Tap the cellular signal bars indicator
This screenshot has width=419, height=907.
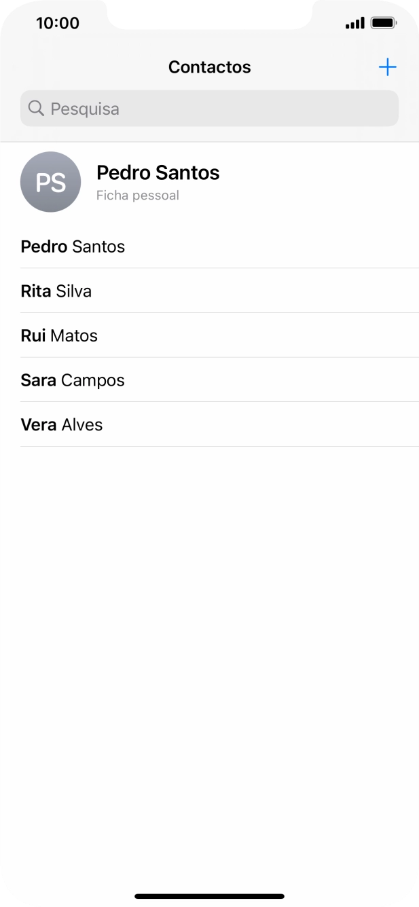click(x=356, y=22)
